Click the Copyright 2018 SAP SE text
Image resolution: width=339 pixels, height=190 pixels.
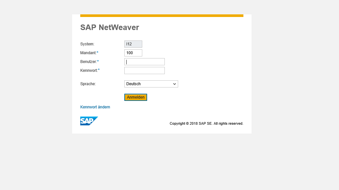point(206,123)
